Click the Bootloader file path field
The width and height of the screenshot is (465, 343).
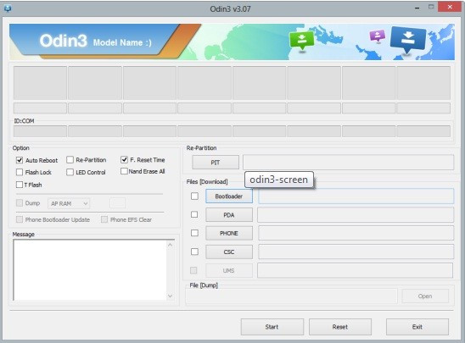point(356,196)
